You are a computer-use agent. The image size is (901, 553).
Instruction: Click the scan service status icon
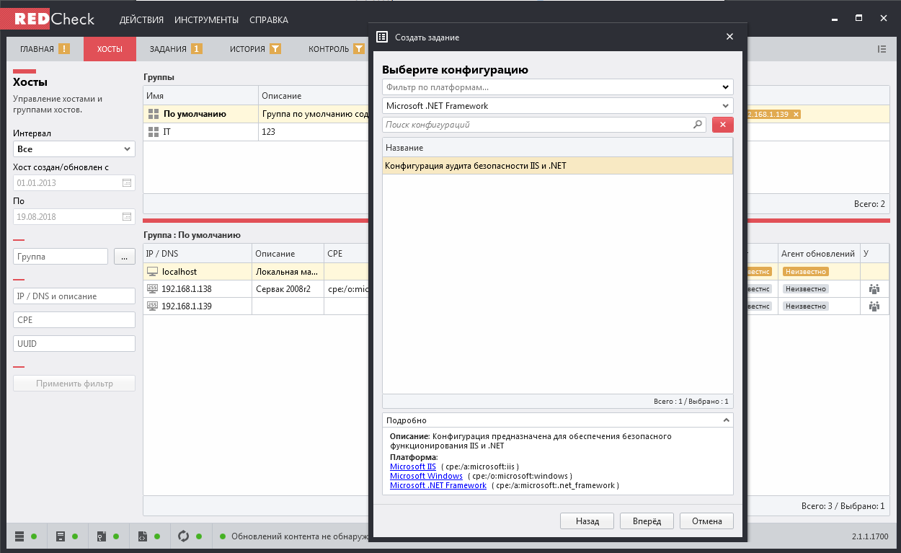(61, 536)
